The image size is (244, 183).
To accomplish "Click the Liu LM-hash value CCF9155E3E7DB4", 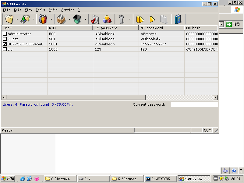I will 202,49.
